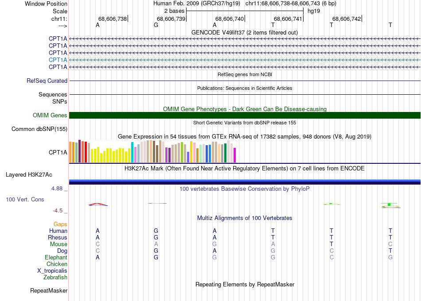Select the Rhesus alignment row label
This screenshot has width=421, height=301.
pos(58,237)
